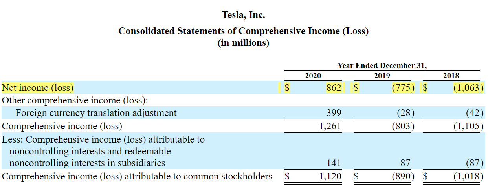Click the "(in millions)" subtitle

tap(244, 43)
